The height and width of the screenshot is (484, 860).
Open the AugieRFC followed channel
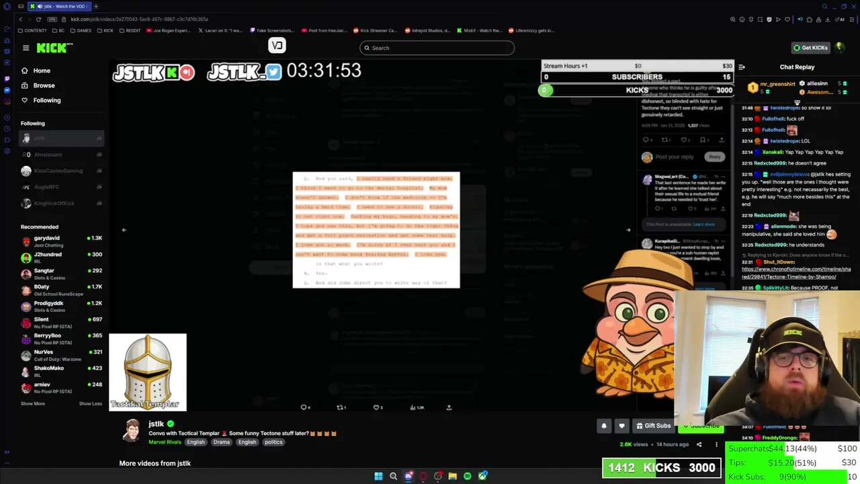[62, 187]
